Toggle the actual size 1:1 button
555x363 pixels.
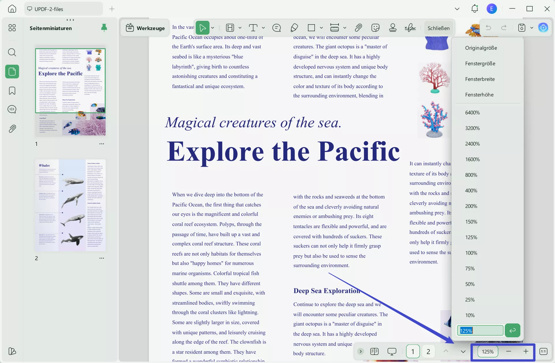click(x=543, y=351)
